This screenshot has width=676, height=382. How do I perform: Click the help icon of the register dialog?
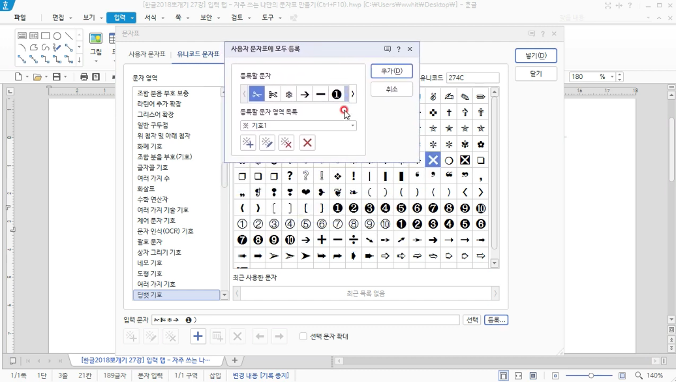coord(398,49)
